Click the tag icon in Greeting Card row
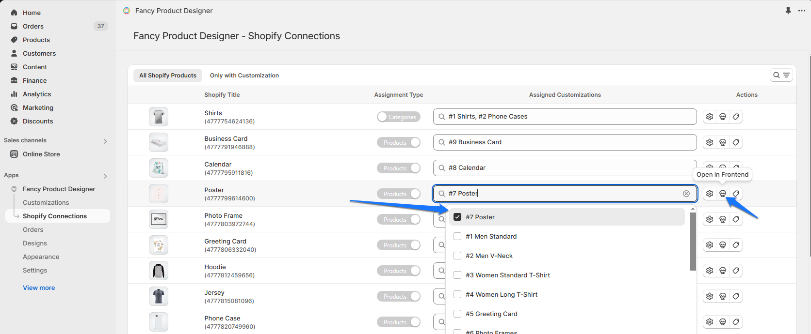Viewport: 811px width, 334px height. click(736, 245)
